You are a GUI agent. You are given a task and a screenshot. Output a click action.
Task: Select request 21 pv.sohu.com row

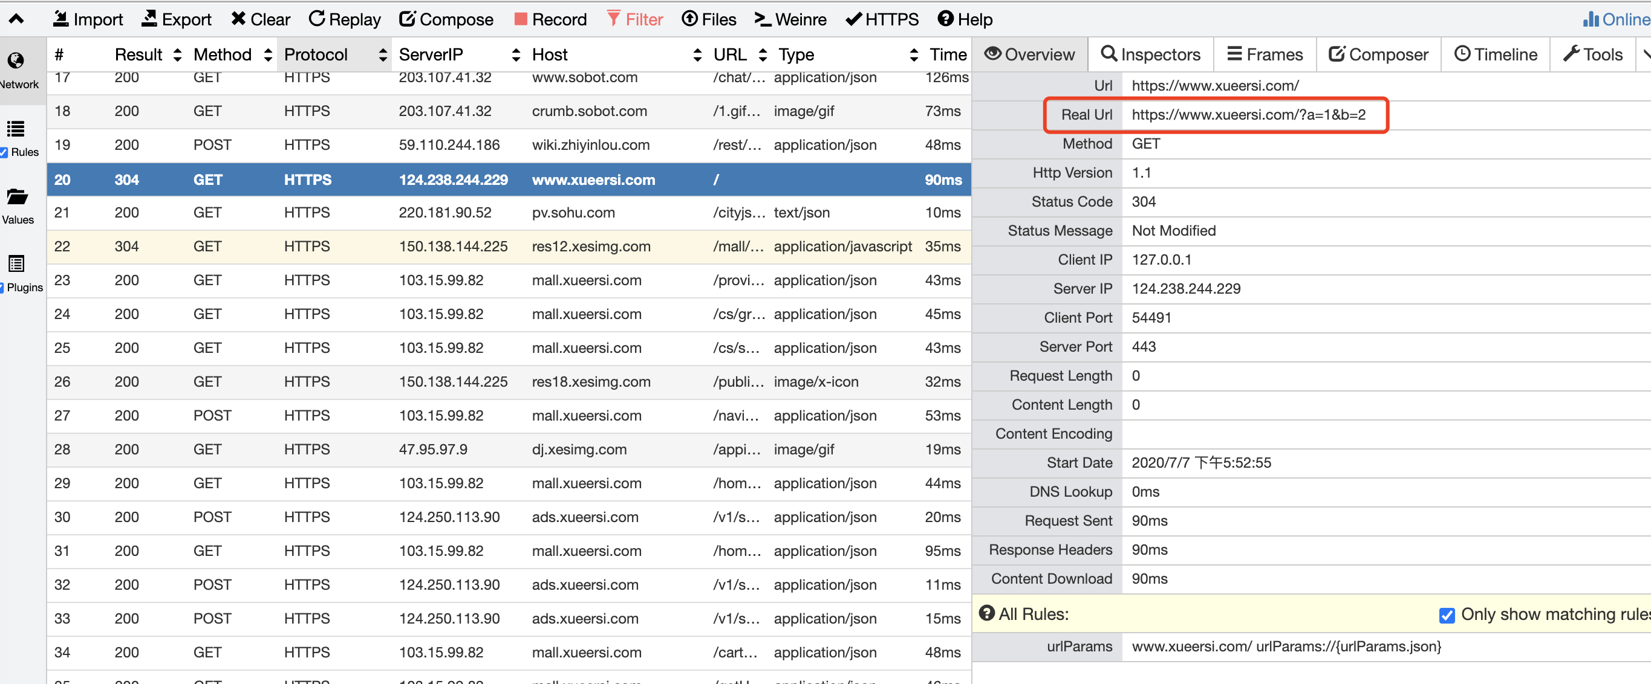point(509,213)
